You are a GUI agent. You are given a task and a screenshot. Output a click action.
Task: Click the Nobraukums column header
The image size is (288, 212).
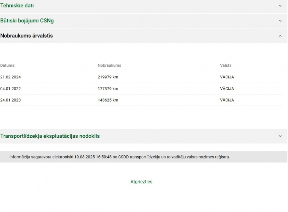pyautogui.click(x=109, y=66)
